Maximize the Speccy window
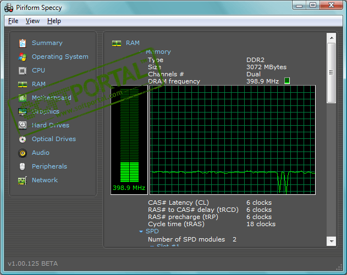Image resolution: width=347 pixels, height=275 pixels. pos(313,5)
